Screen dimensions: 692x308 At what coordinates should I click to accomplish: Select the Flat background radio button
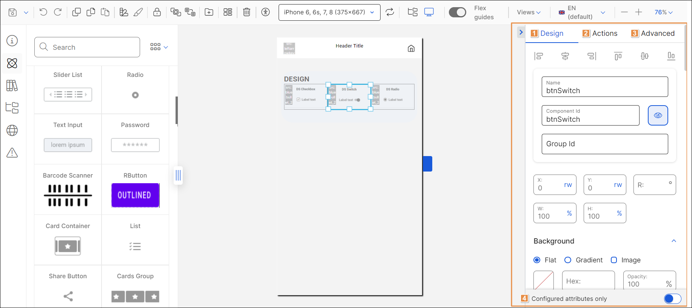[x=537, y=260]
